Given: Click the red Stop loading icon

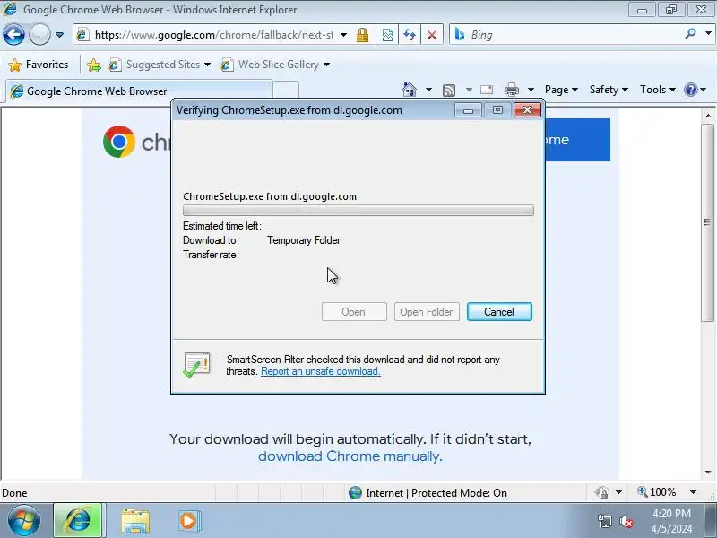Looking at the screenshot, I should point(432,35).
